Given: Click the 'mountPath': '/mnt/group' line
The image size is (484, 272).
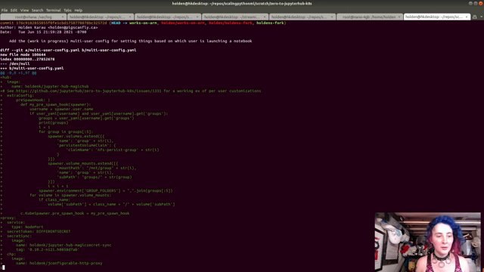Looking at the screenshot, I should 97,168.
